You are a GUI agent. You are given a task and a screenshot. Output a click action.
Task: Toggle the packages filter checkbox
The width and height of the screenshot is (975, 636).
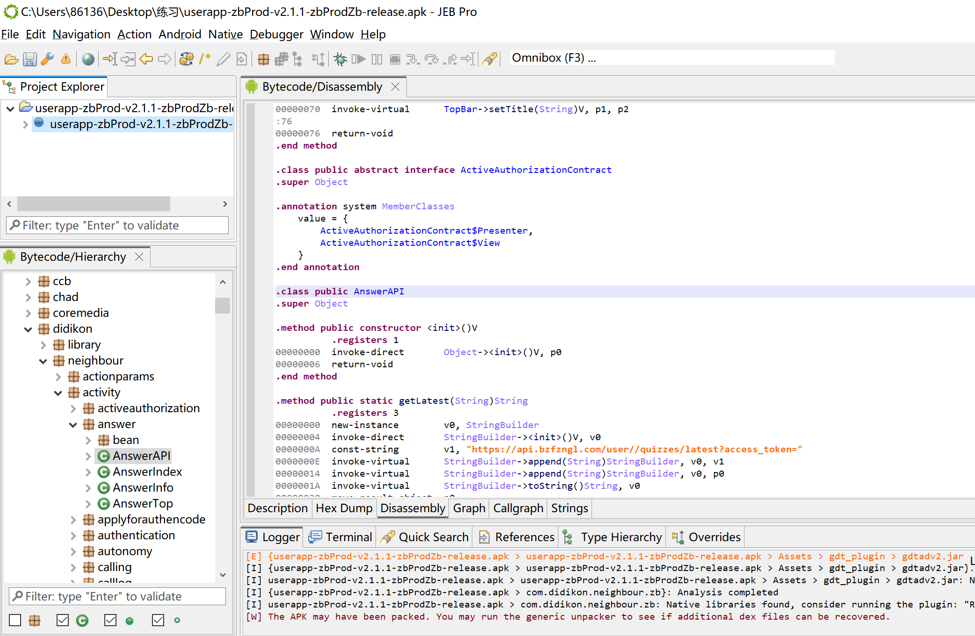[x=15, y=620]
